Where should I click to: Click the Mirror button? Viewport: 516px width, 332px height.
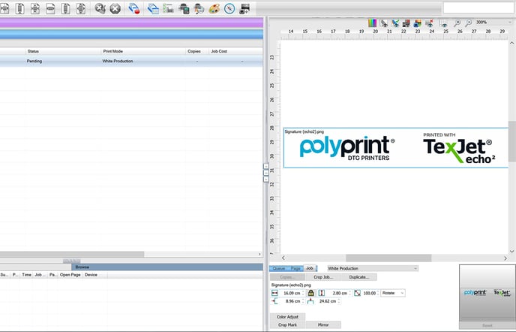[x=323, y=324]
